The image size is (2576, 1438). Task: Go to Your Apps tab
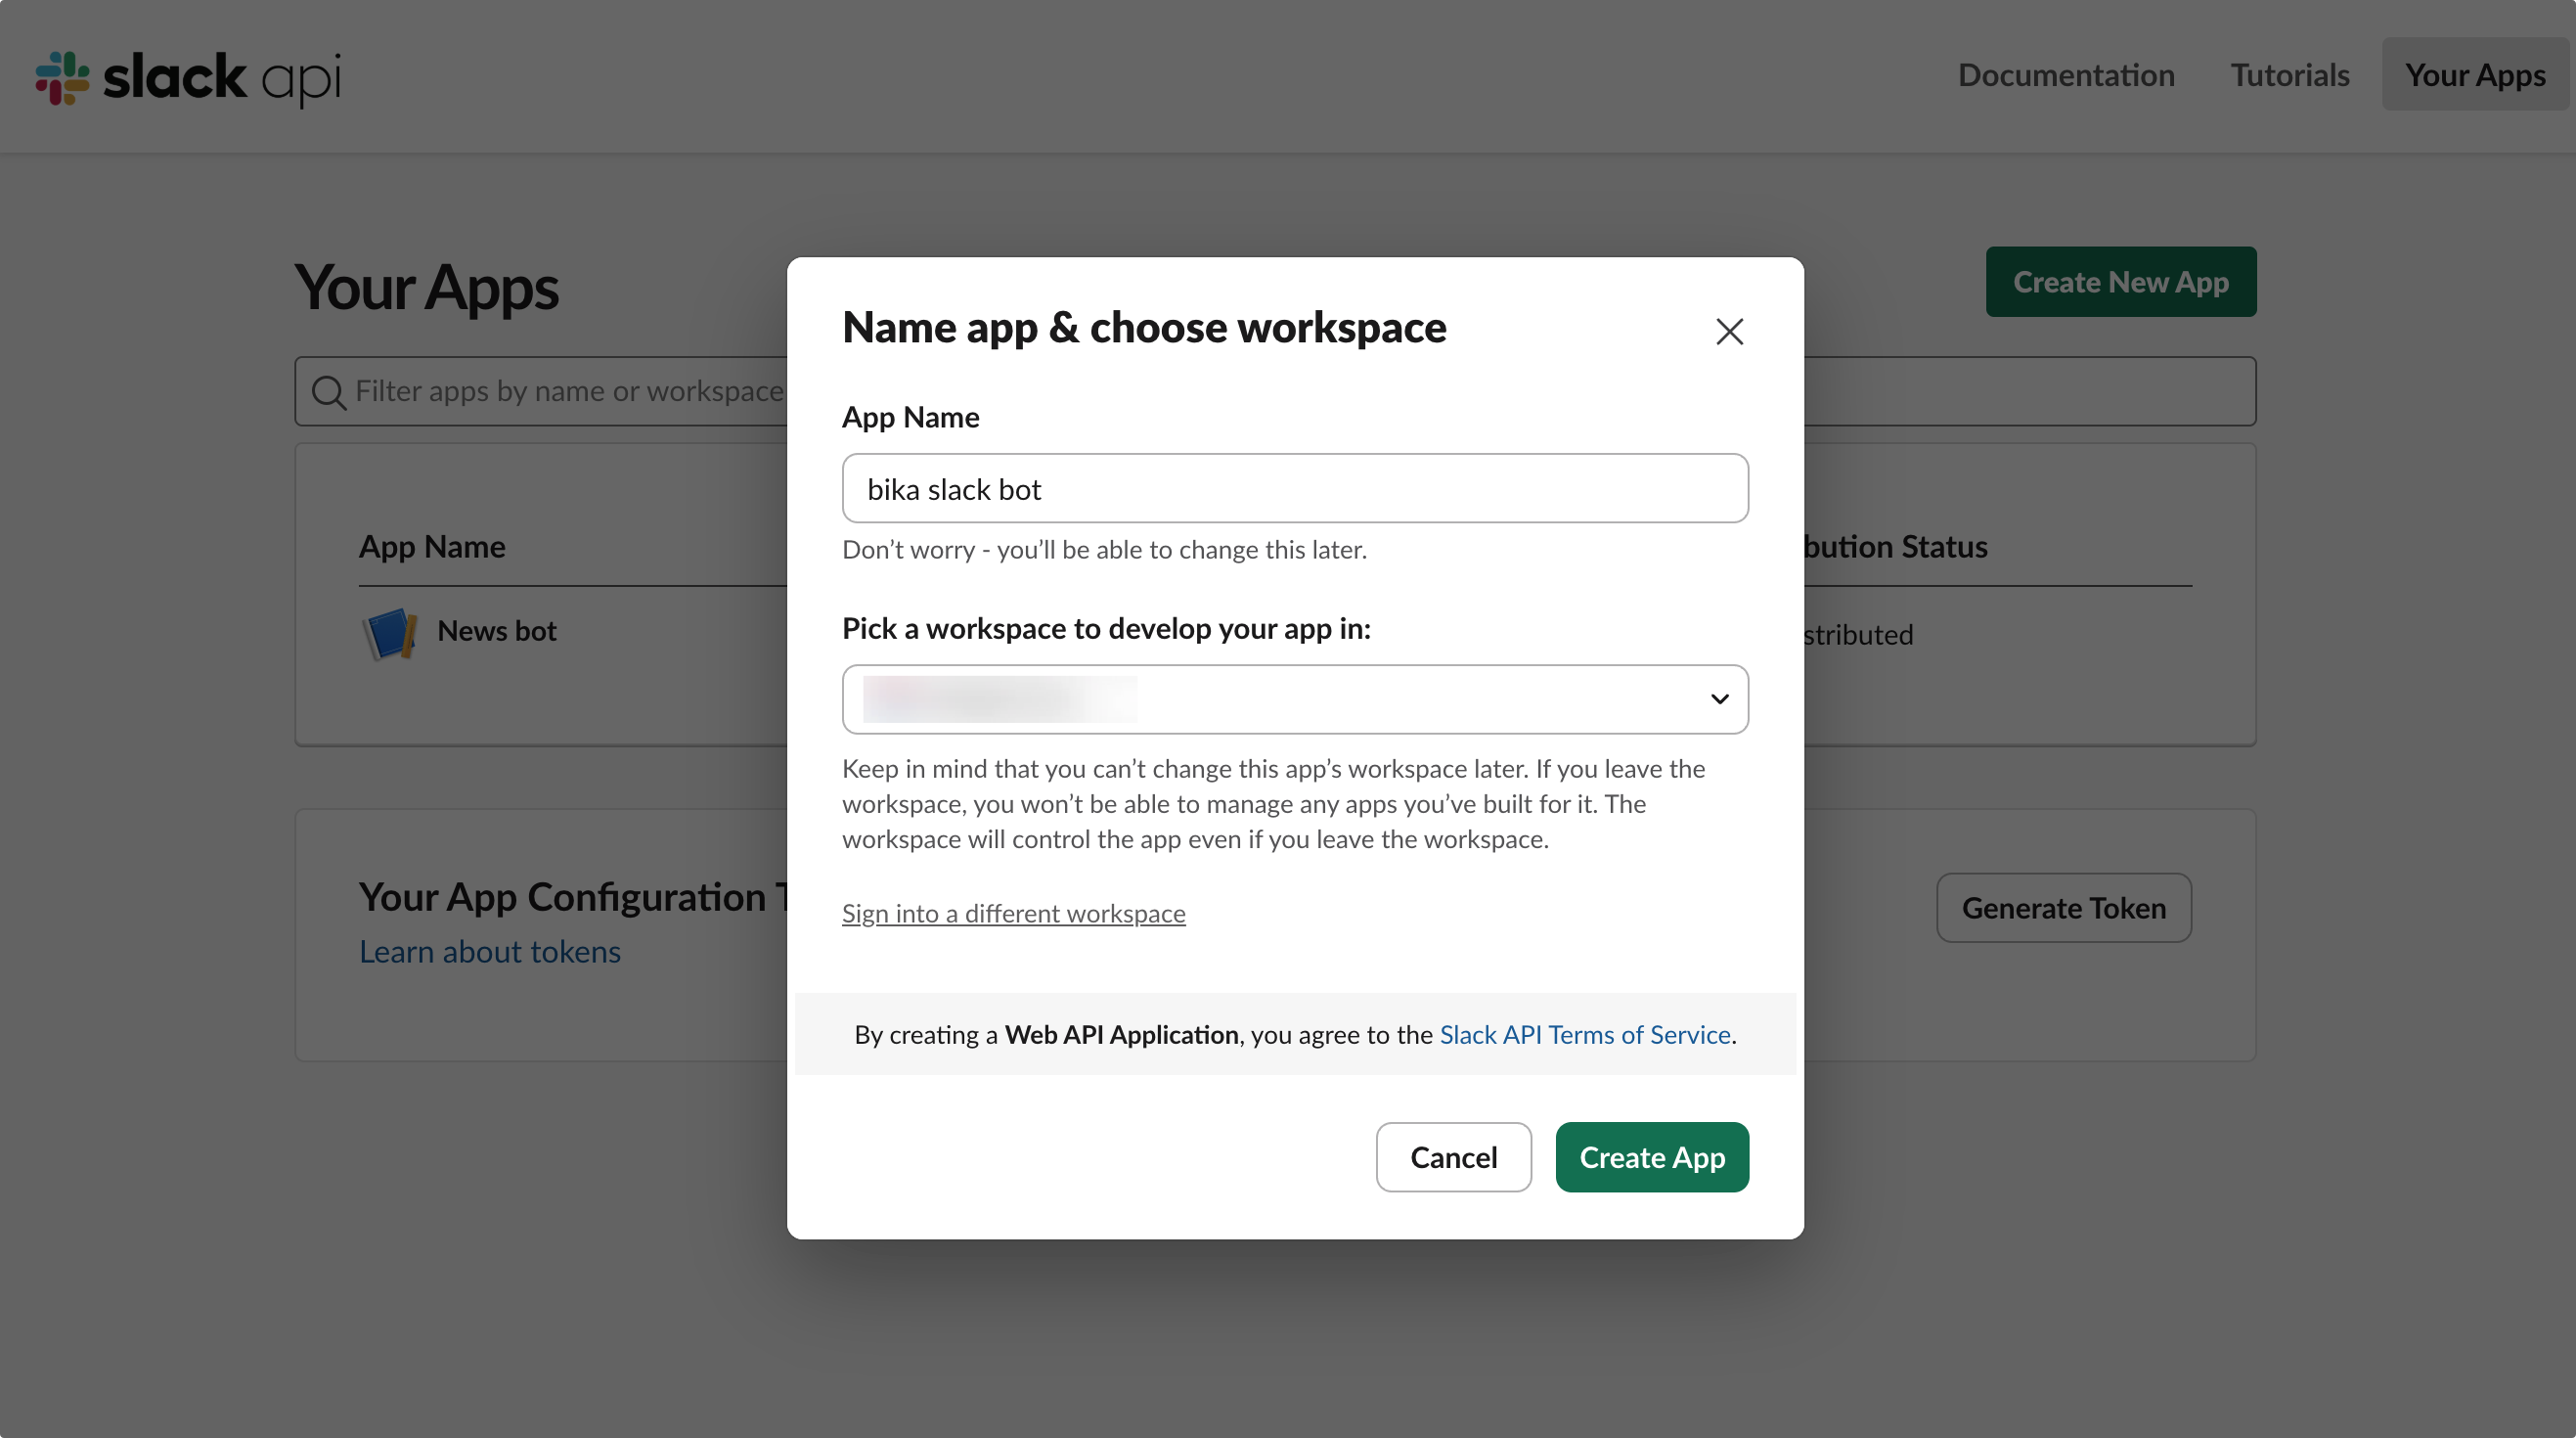click(x=2474, y=75)
